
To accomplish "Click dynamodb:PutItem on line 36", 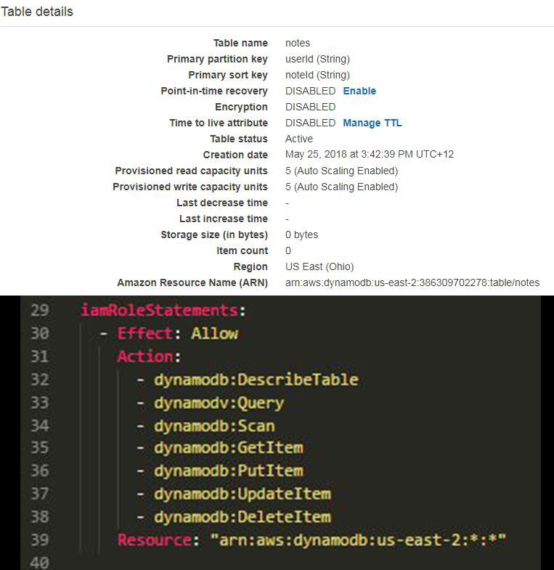I will point(228,471).
